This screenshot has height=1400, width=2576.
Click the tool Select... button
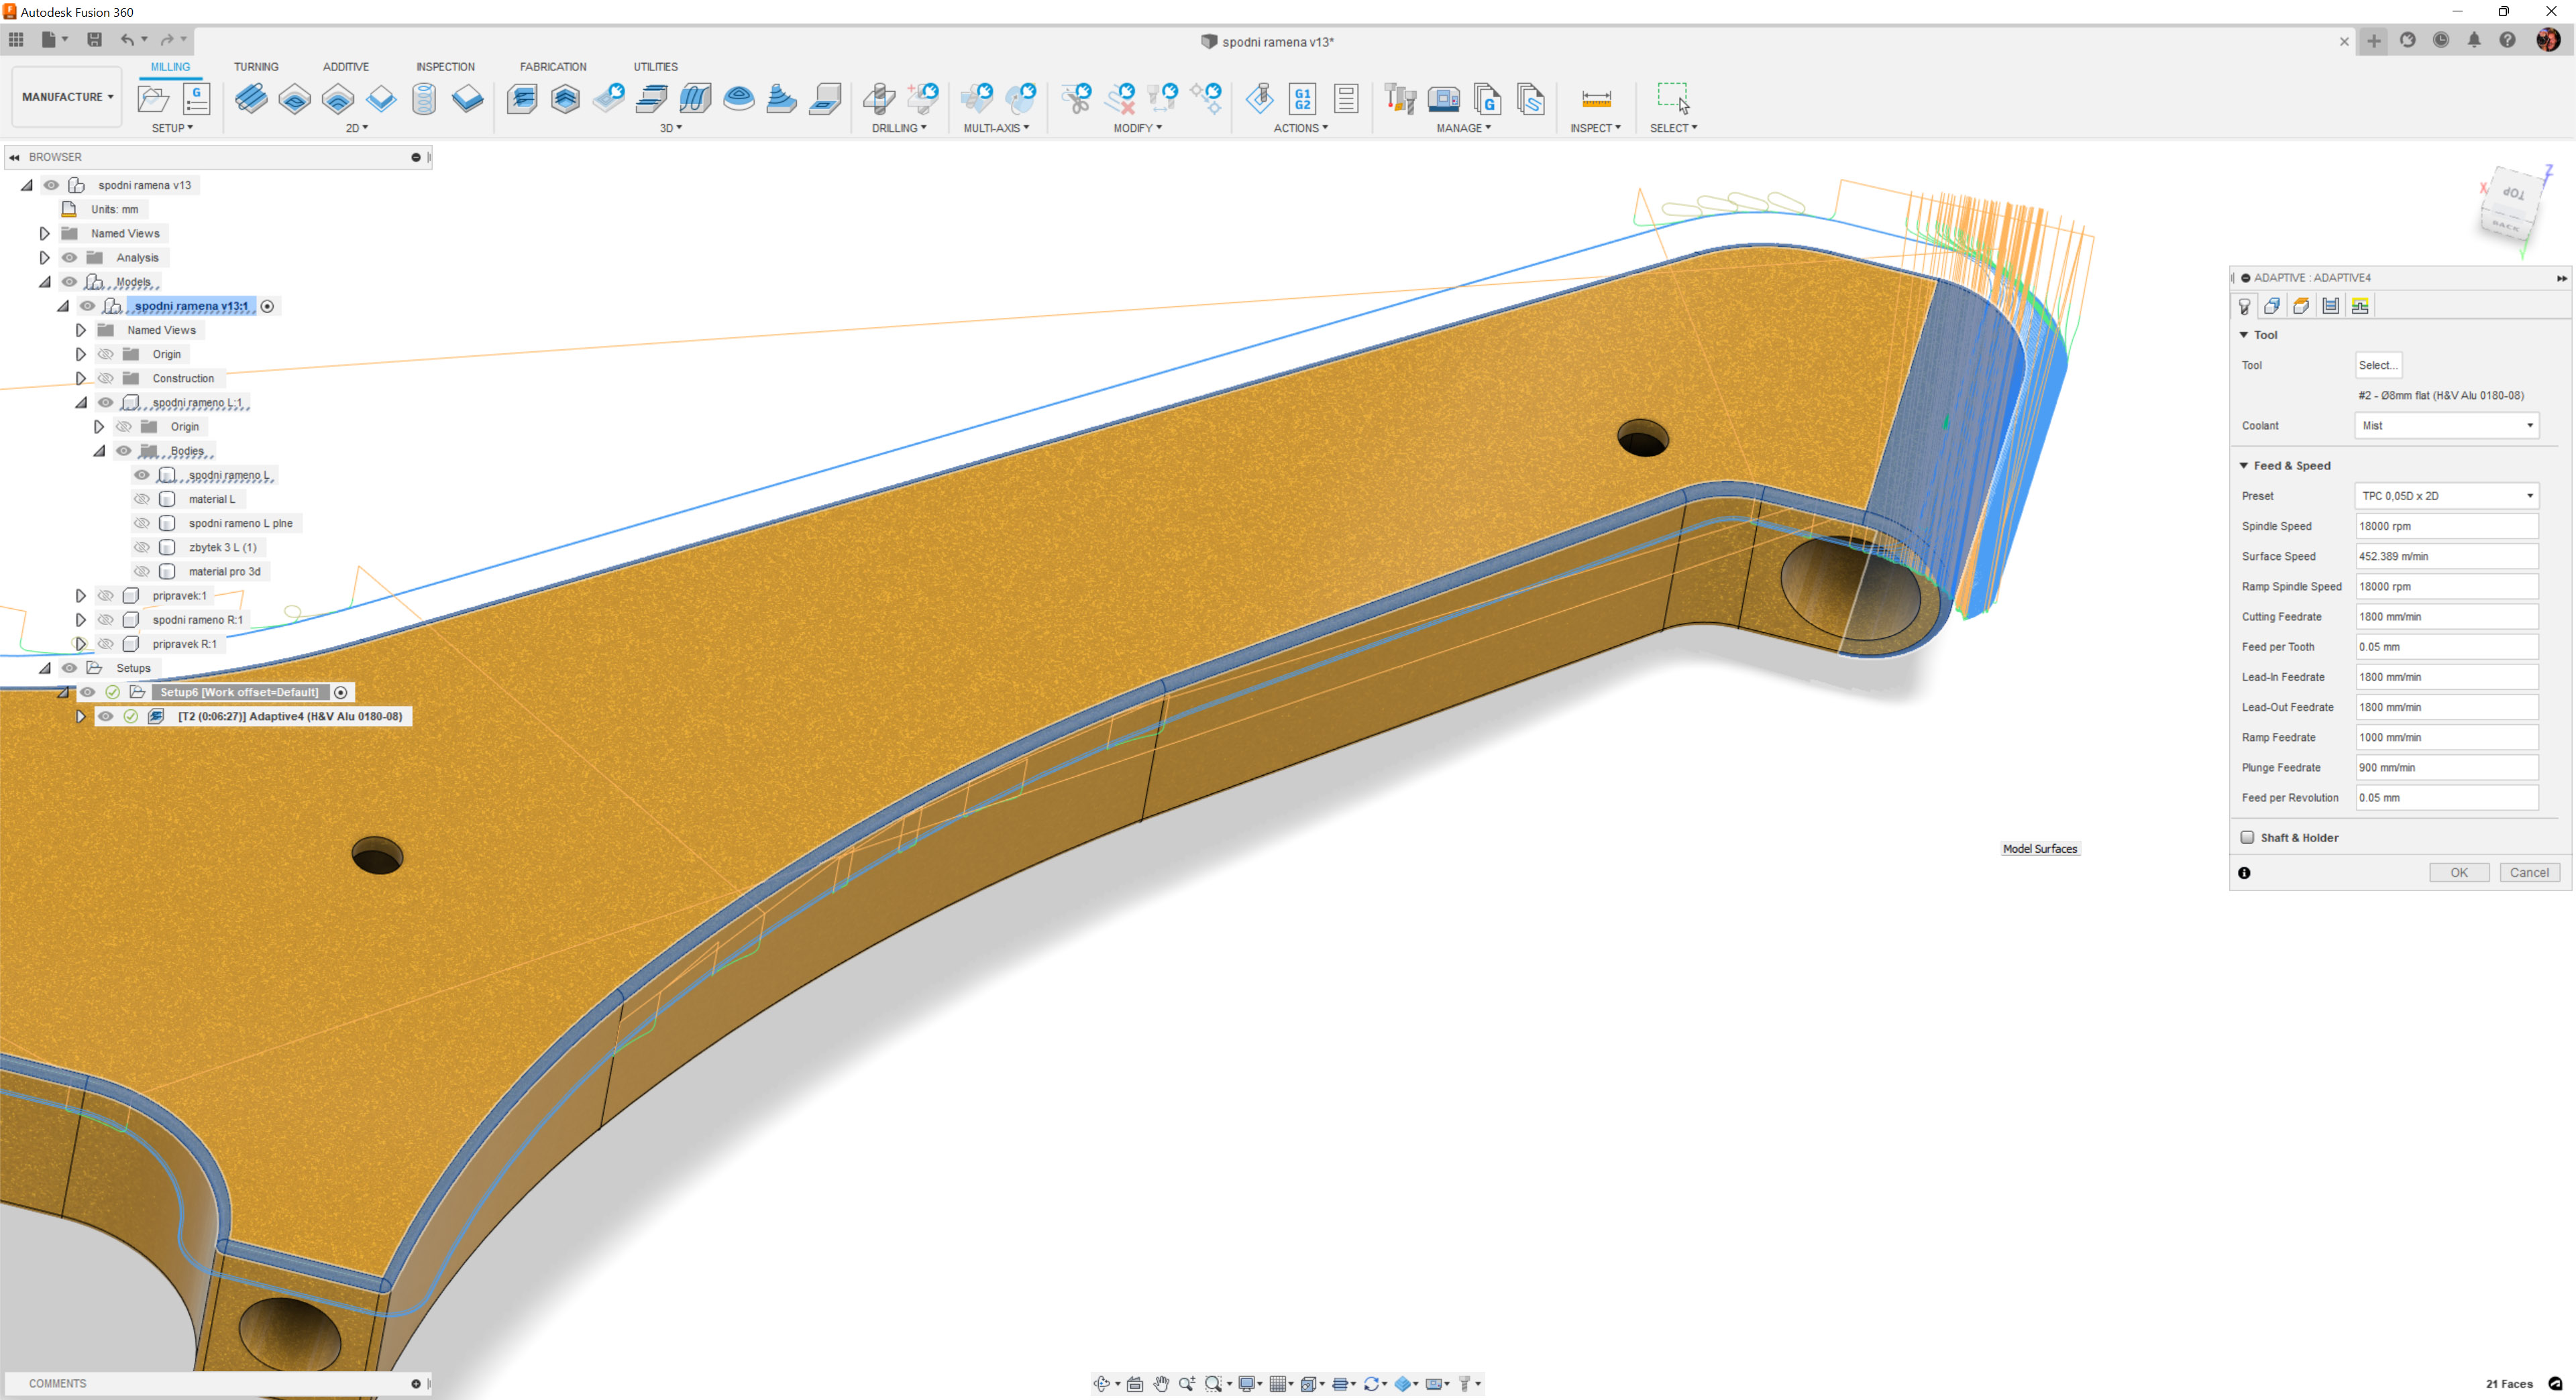click(2377, 365)
